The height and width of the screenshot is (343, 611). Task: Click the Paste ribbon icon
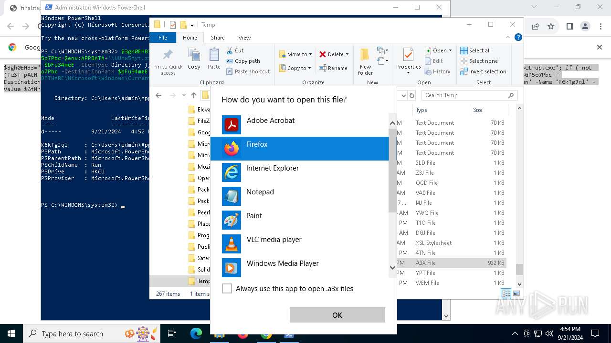(x=214, y=59)
